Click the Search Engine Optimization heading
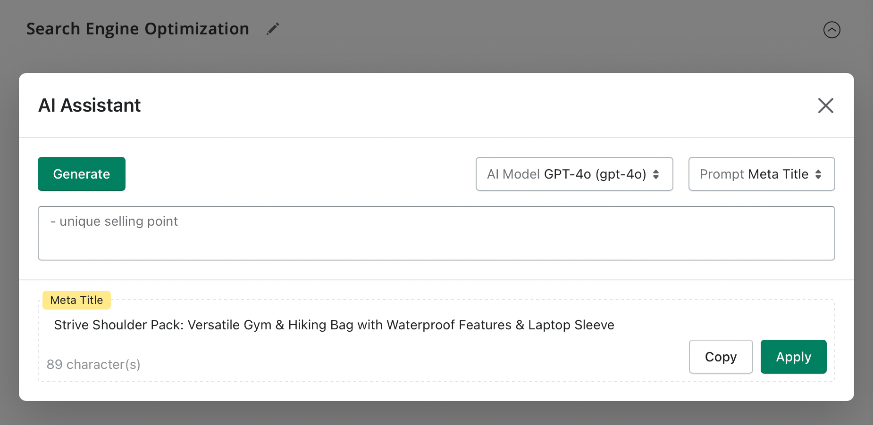Screen dimensions: 873x425 point(137,29)
